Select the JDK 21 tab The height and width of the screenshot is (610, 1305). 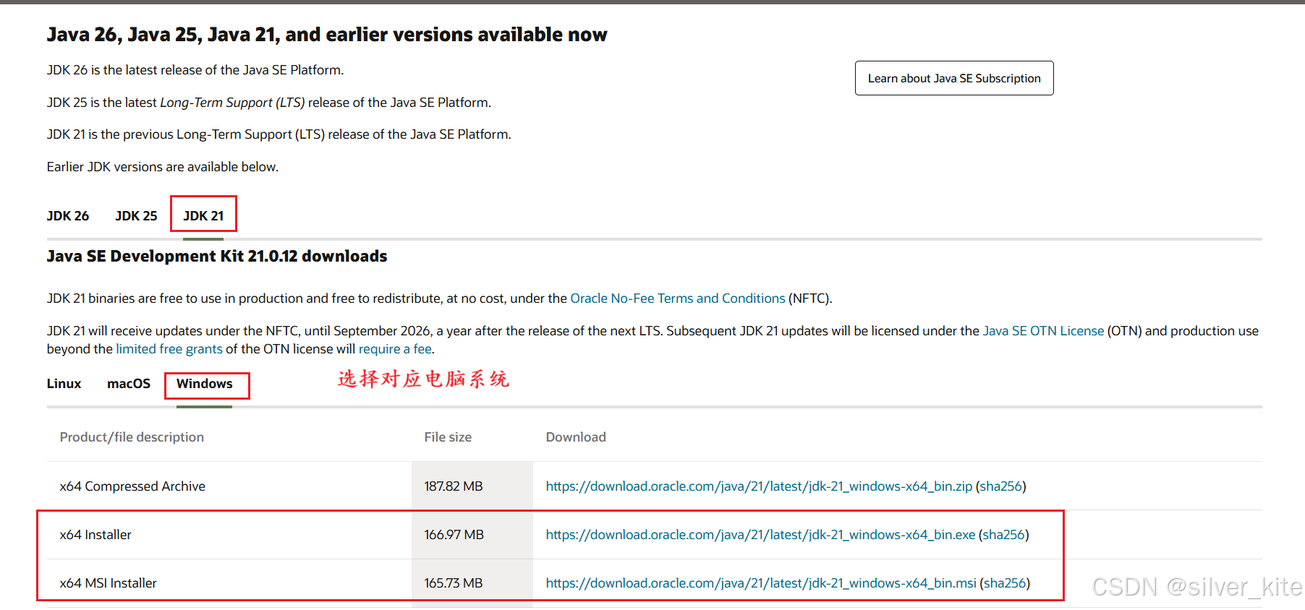203,216
